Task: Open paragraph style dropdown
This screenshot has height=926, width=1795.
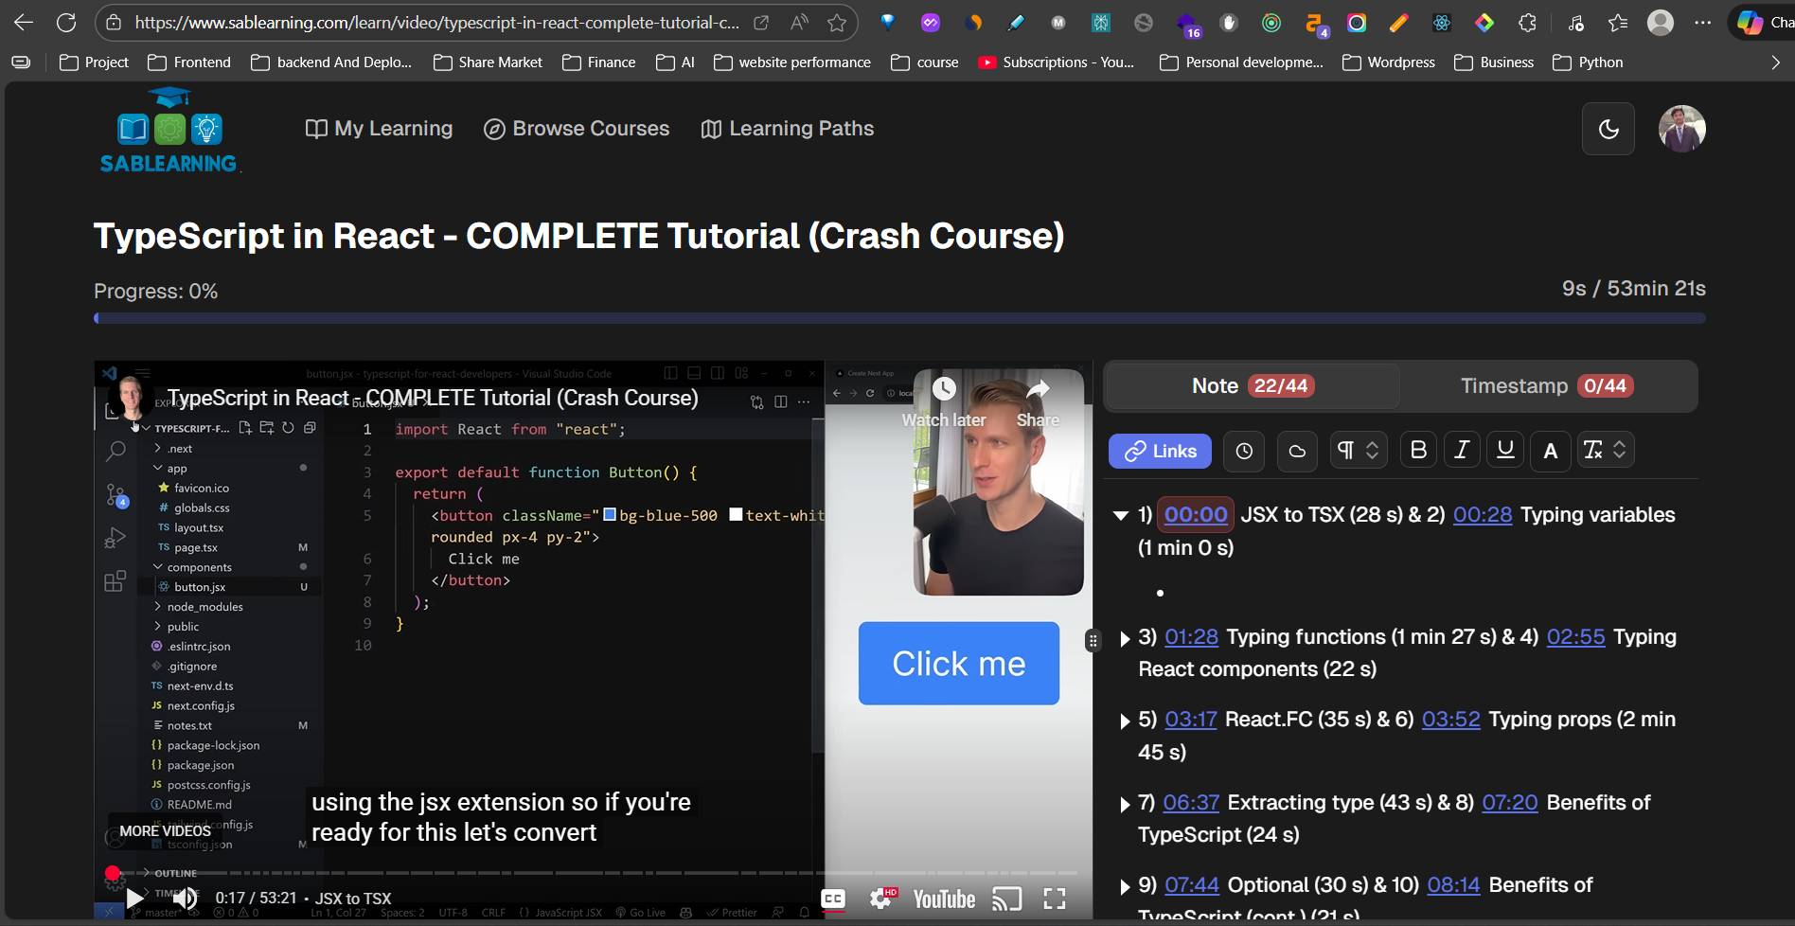Action: (1358, 451)
